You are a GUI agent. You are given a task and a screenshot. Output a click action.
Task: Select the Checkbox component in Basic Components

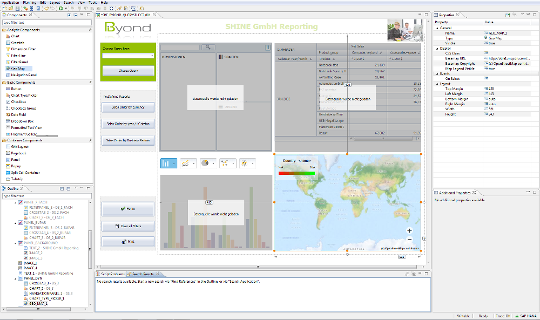point(18,101)
